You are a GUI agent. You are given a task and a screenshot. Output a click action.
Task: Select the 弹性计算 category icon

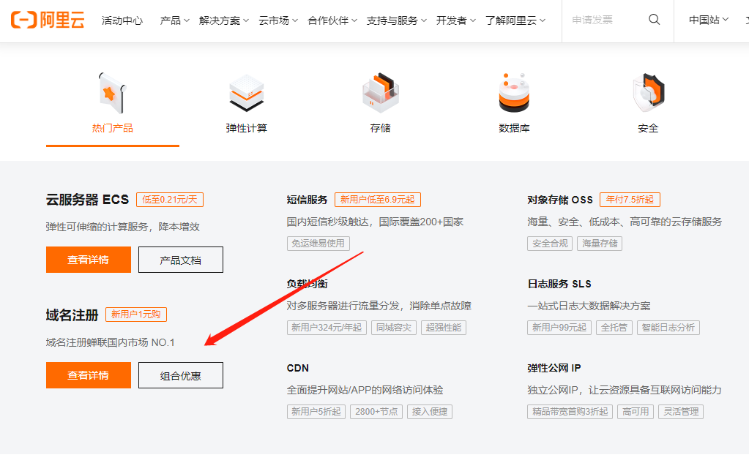tap(246, 91)
